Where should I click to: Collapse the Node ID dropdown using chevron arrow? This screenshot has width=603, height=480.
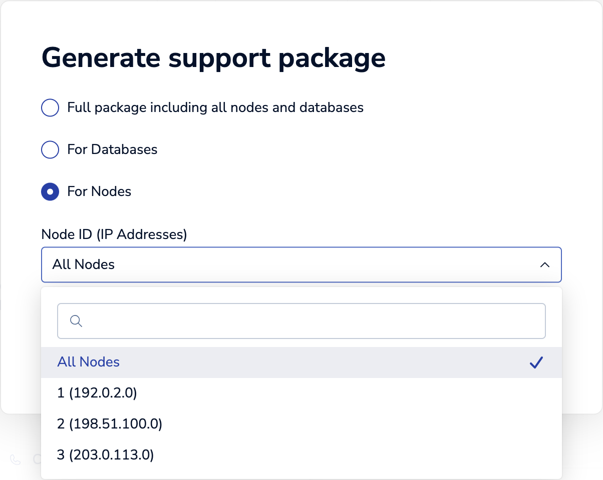pyautogui.click(x=545, y=264)
